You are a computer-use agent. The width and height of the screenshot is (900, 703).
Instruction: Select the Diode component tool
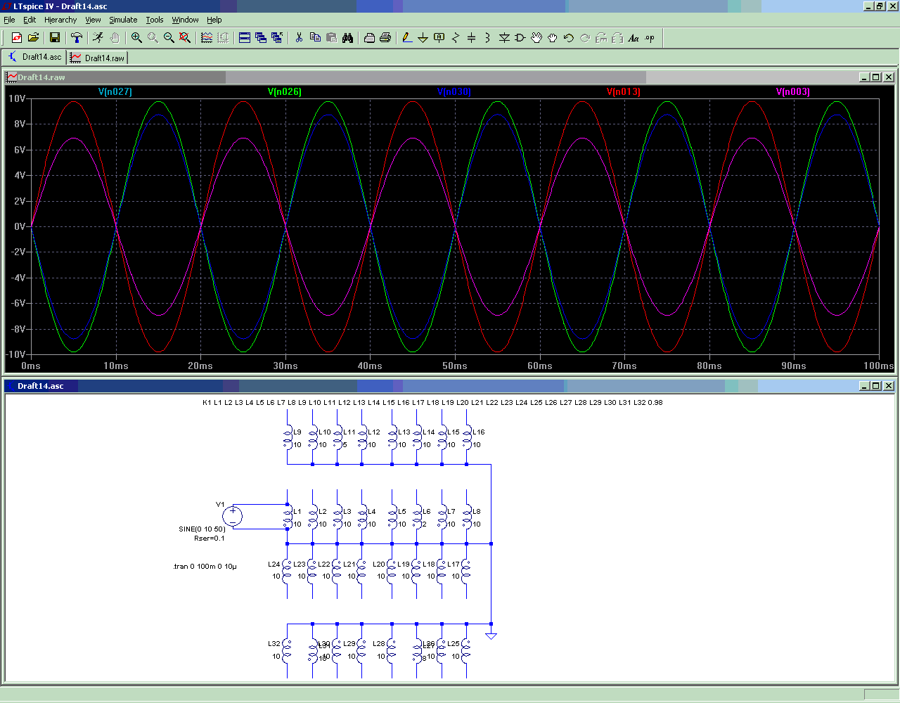(504, 38)
